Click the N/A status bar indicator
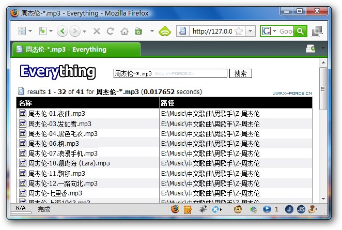This screenshot has height=230, width=342. [x=21, y=208]
